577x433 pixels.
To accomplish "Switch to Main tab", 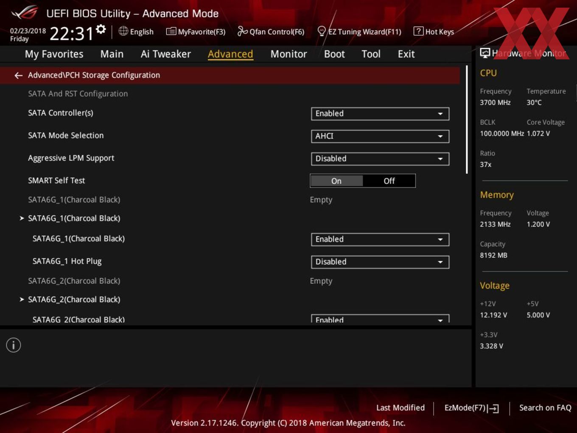I will 112,54.
